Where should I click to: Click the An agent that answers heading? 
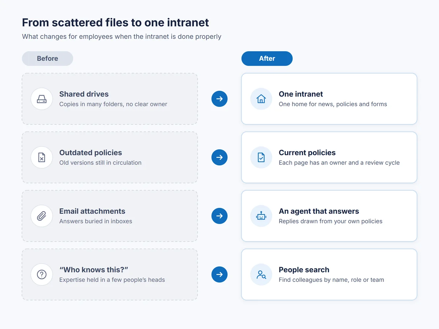pos(319,211)
